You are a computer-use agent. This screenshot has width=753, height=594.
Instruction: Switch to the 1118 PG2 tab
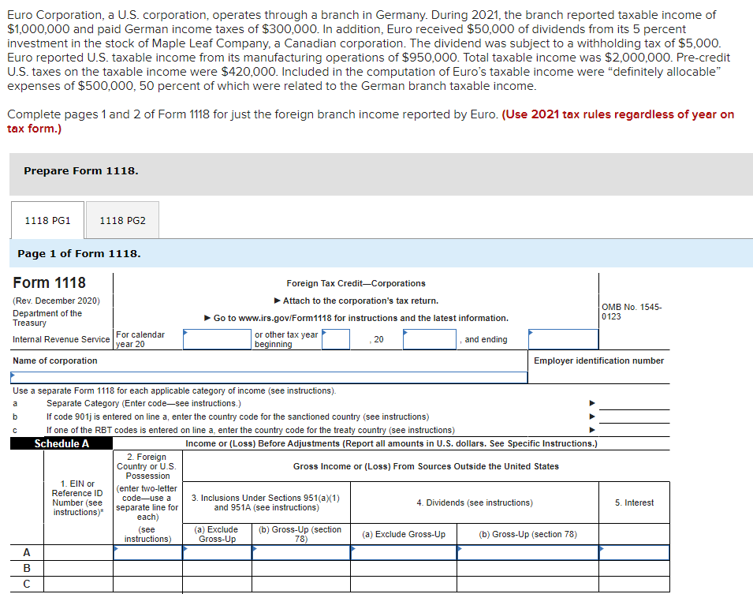coord(121,220)
